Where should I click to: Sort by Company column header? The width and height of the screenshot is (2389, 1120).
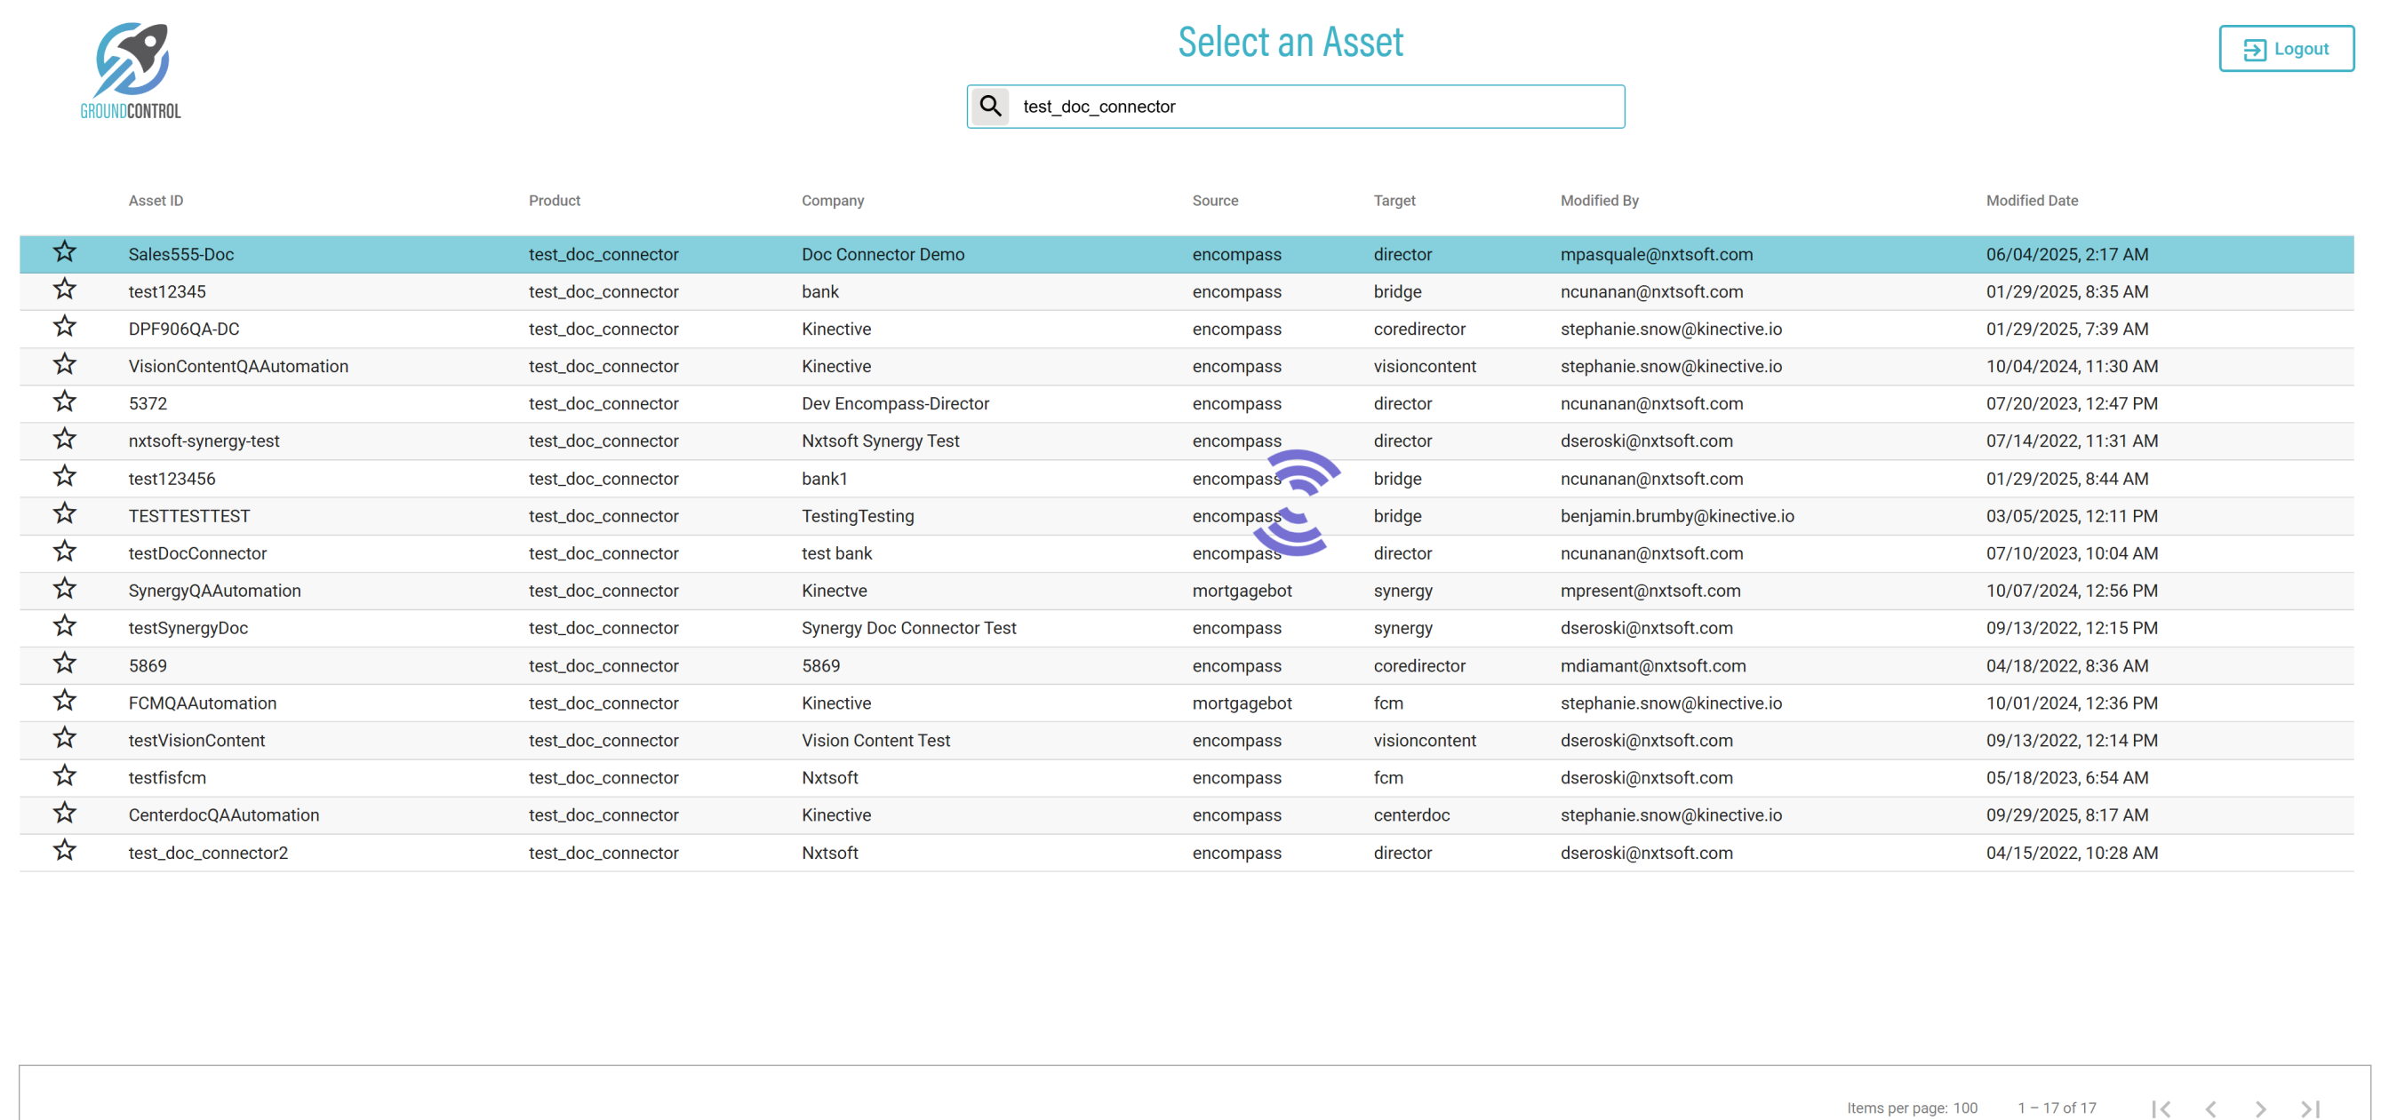tap(832, 200)
